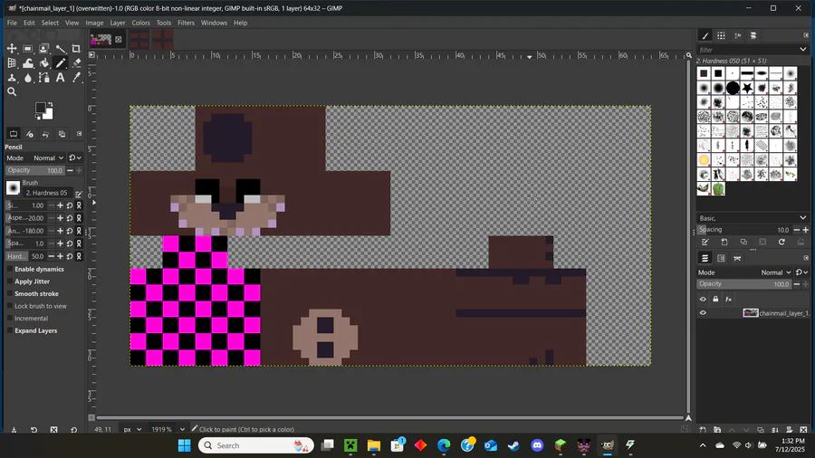Refresh the brushes list
This screenshot has height=458, width=815.
[781, 242]
